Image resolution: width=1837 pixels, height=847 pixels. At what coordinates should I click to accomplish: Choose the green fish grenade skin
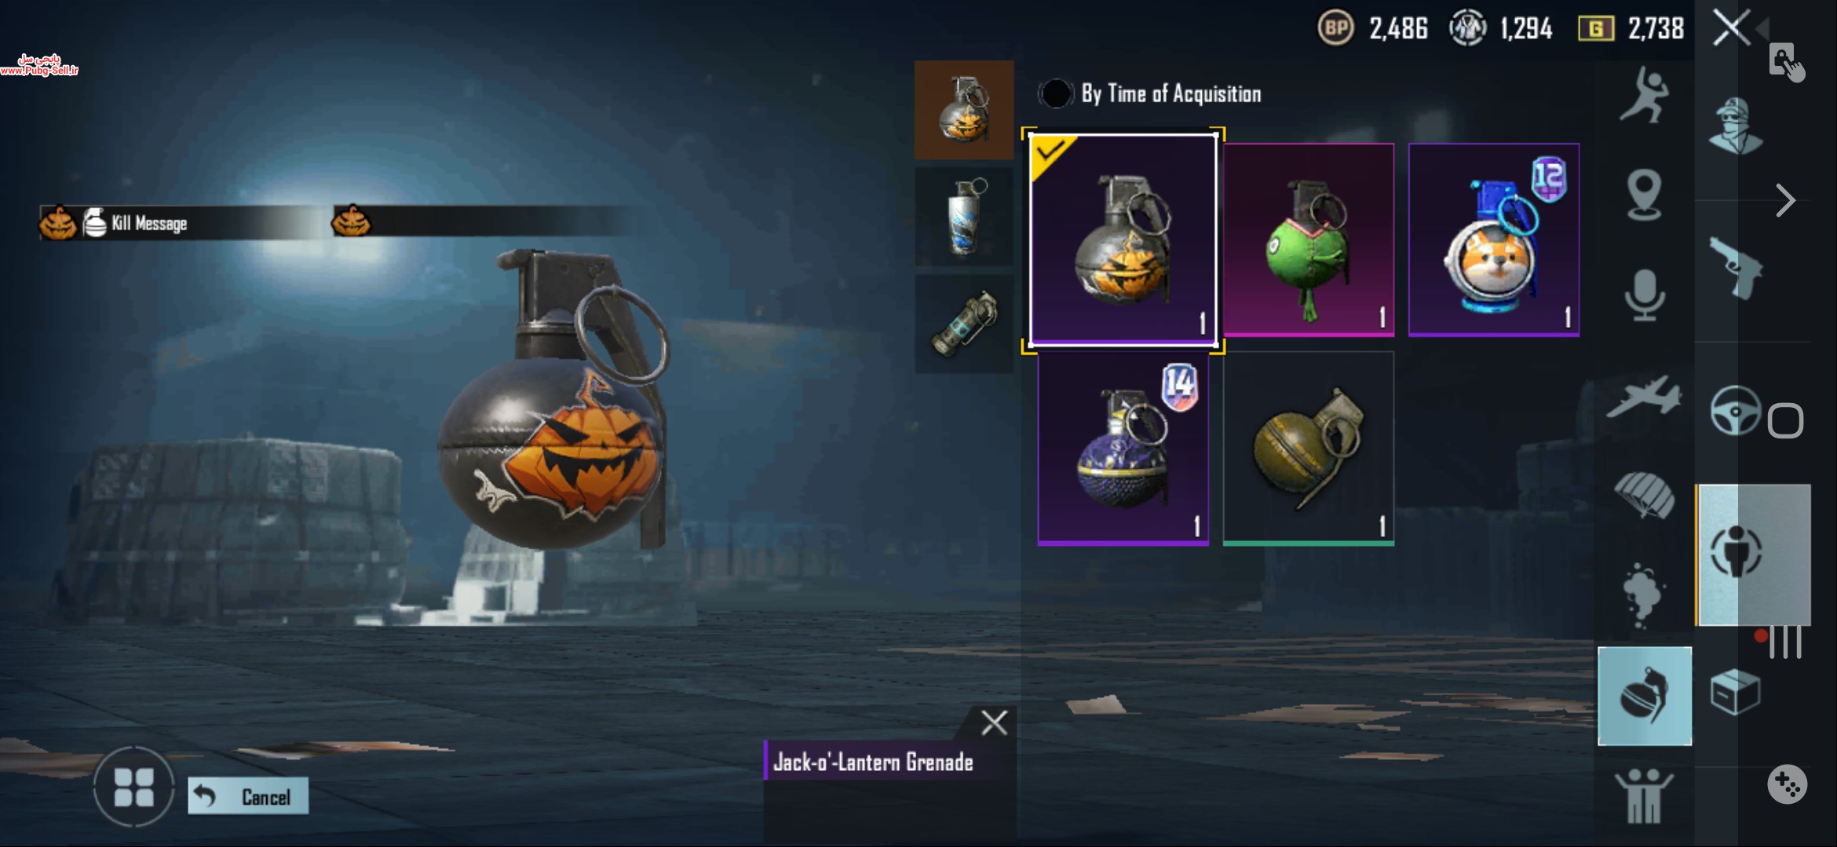click(1308, 240)
